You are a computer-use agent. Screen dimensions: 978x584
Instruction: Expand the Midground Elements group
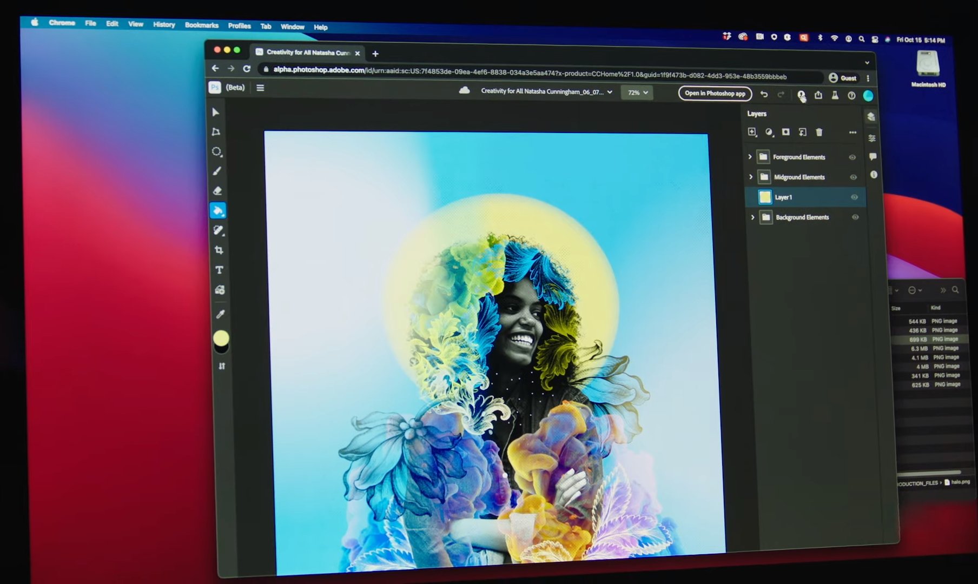(751, 177)
